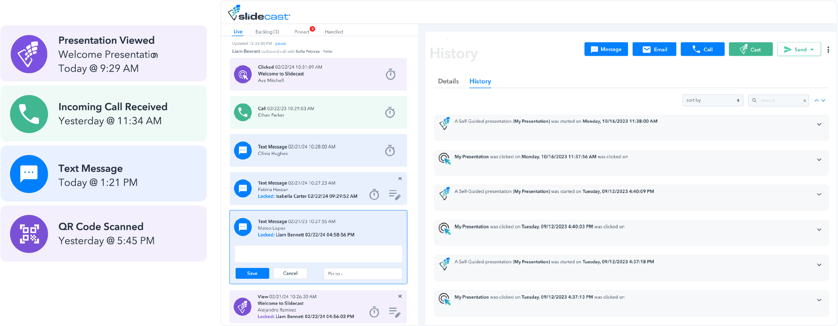Screen dimensions: 838x326
Task: Open the overflow menu beside the Send button
Action: (x=828, y=49)
